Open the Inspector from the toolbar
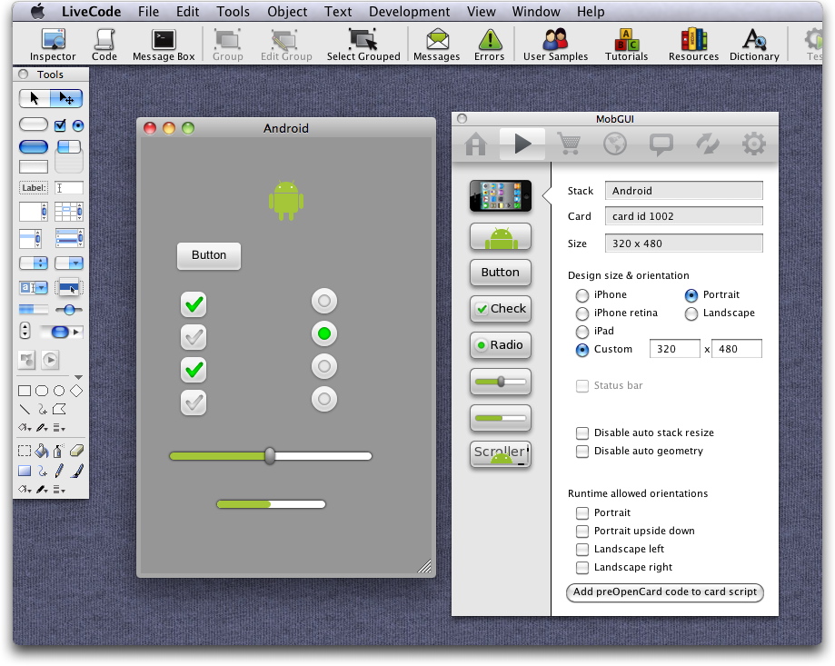835x666 pixels. tap(53, 44)
